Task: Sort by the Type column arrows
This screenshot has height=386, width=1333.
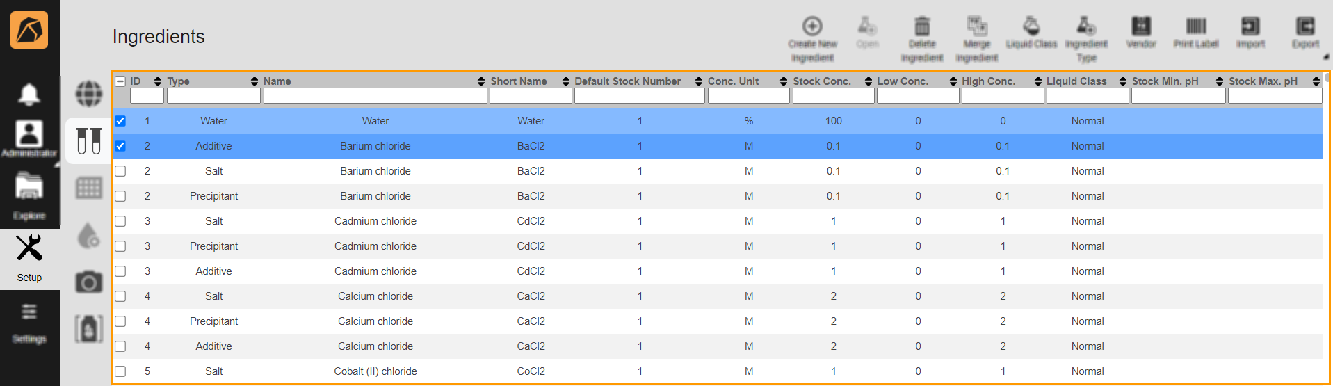Action: 255,81
